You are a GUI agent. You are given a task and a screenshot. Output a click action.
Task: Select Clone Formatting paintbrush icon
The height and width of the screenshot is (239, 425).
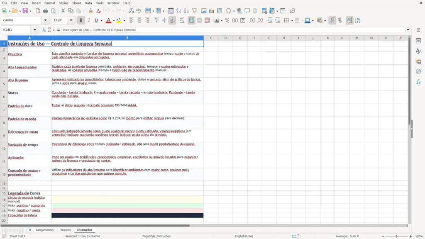(x=91, y=11)
